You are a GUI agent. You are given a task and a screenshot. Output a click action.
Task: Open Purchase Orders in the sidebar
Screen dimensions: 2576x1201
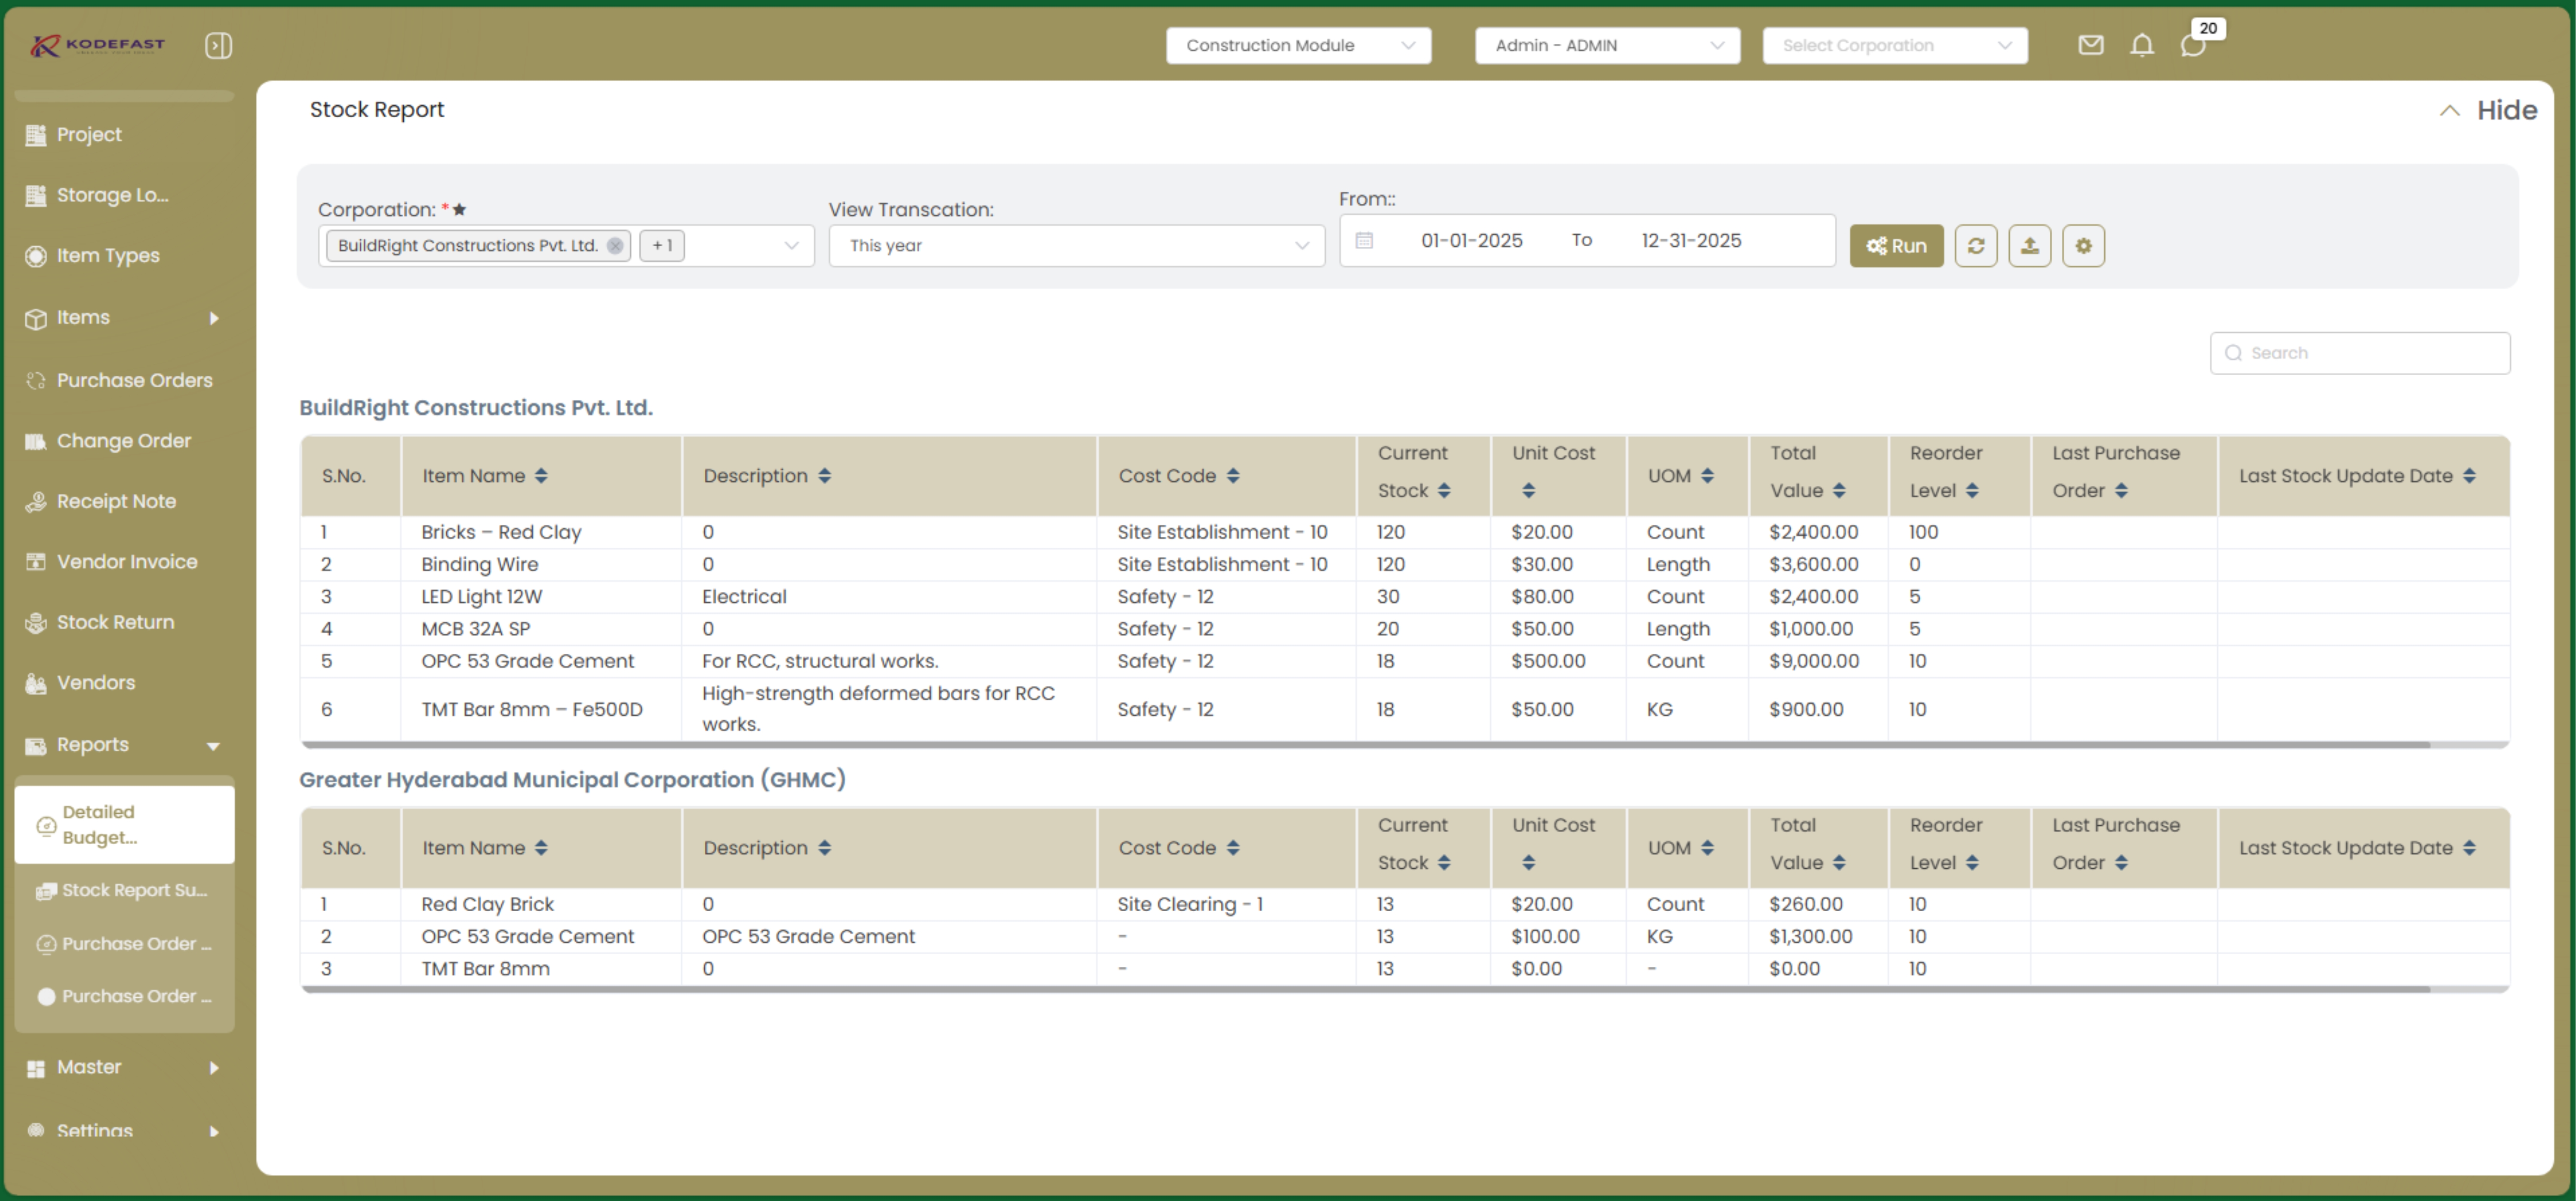(x=134, y=380)
